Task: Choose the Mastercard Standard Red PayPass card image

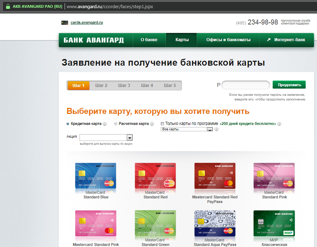Action: coord(215,176)
